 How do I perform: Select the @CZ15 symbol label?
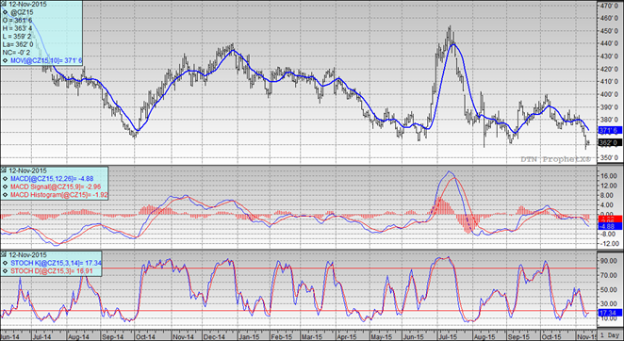(22, 12)
